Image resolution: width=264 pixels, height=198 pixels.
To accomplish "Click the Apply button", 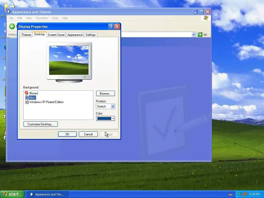I will pyautogui.click(x=109, y=134).
